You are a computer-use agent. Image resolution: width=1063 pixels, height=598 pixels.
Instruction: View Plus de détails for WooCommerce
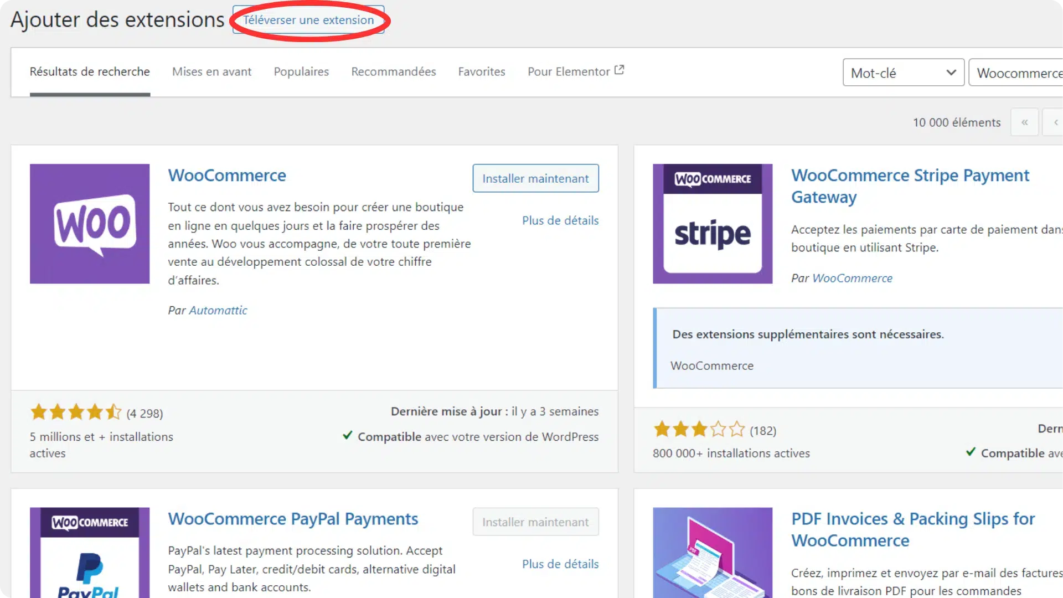pyautogui.click(x=560, y=220)
